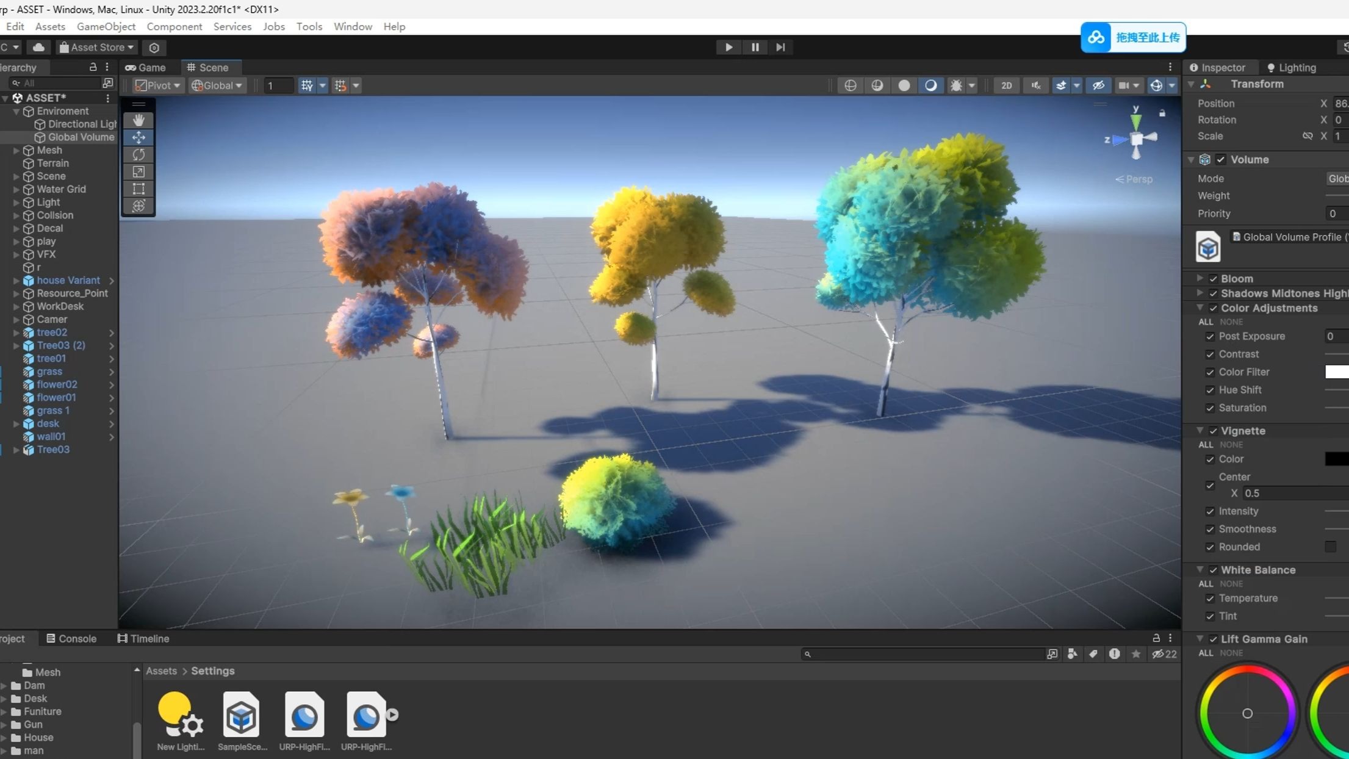Click the Step frame button
Viewport: 1349px width, 759px height.
(780, 47)
